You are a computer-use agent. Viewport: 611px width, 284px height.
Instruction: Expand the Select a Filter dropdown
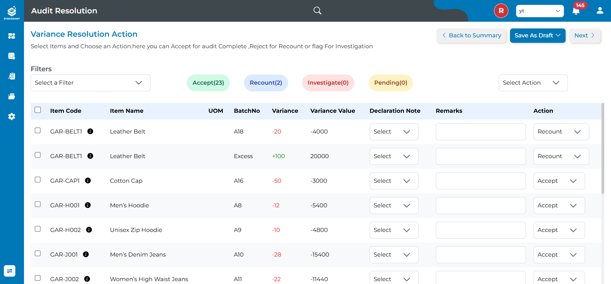tap(90, 83)
